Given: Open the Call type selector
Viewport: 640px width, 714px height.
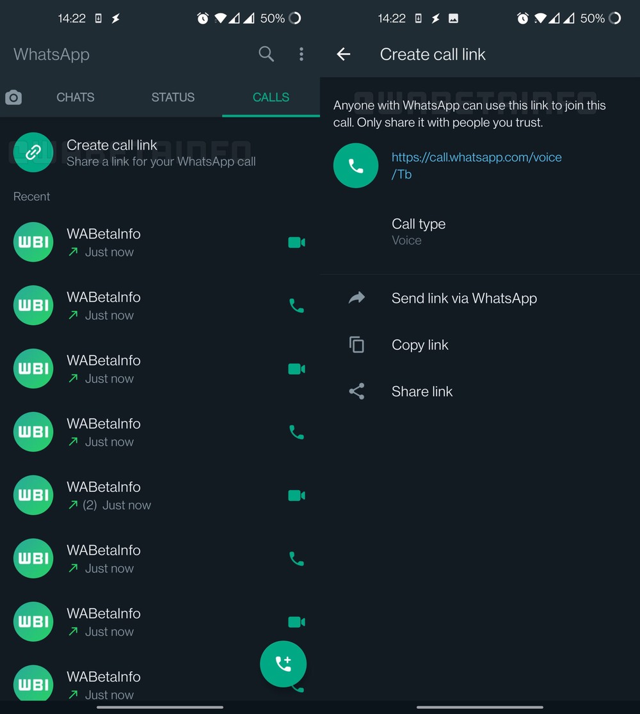Looking at the screenshot, I should tap(419, 231).
